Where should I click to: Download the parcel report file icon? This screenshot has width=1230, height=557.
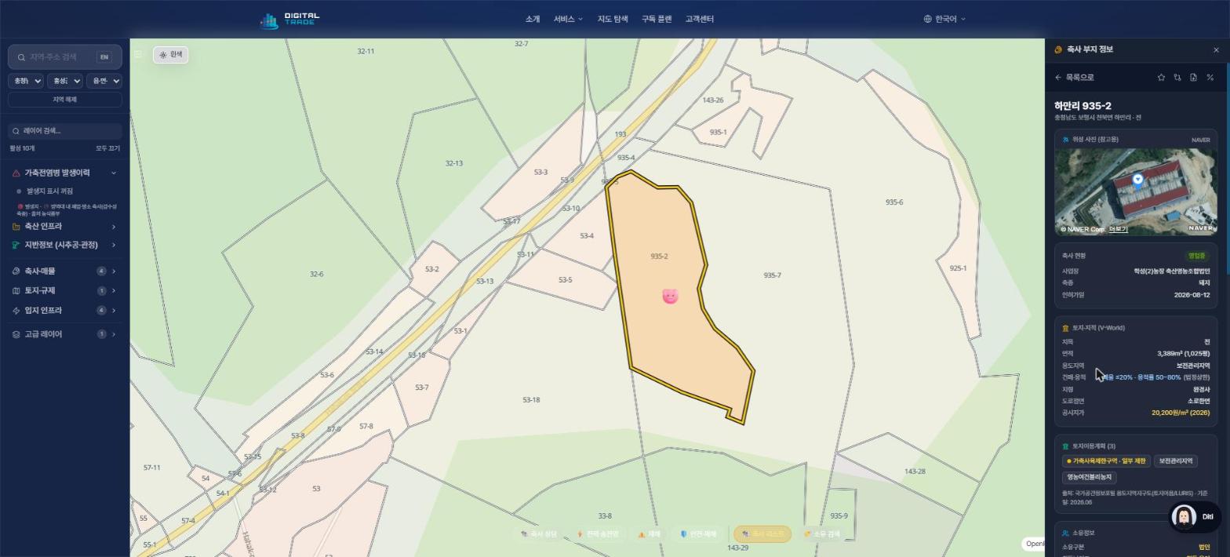[x=1193, y=78]
